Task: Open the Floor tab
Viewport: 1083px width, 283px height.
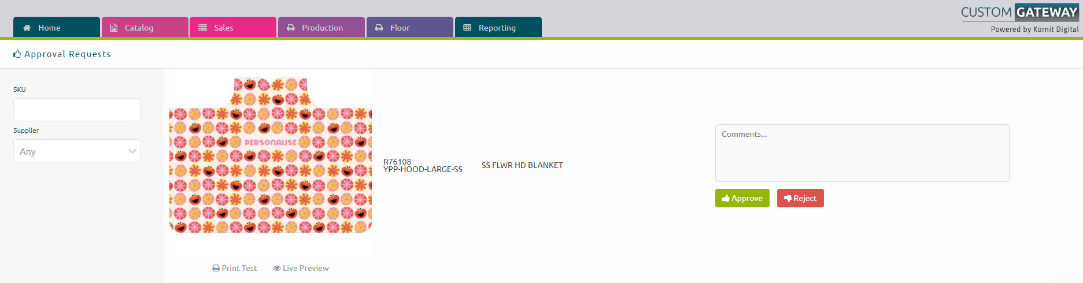Action: (410, 27)
